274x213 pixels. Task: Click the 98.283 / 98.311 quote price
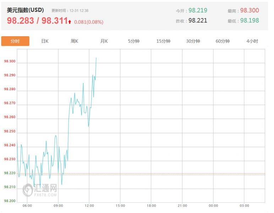(37, 21)
